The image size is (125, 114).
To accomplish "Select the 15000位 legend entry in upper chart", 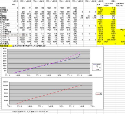I will (97, 65).
